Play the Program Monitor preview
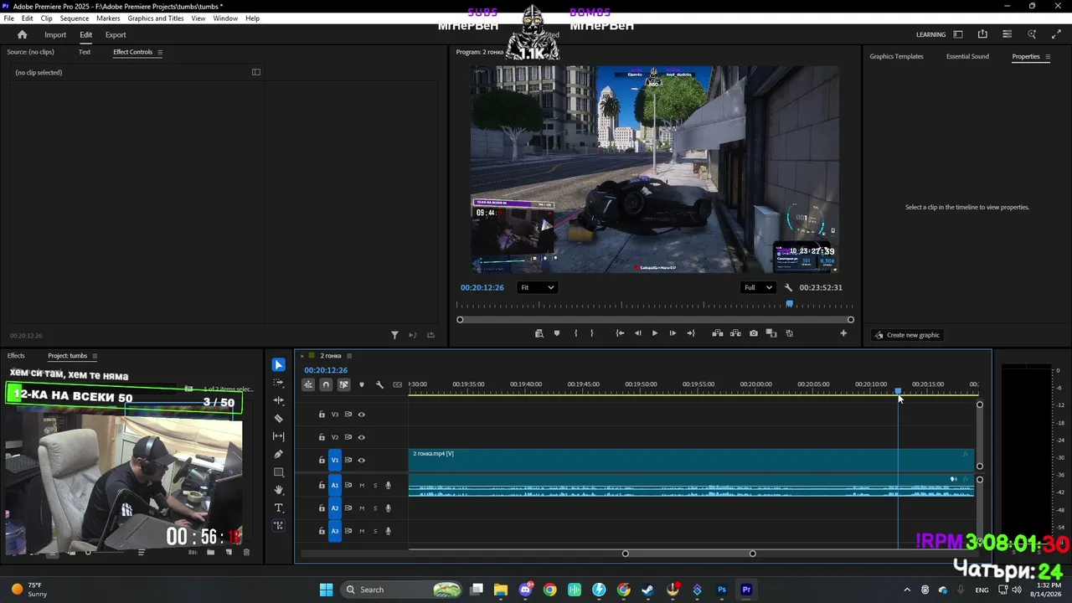Image resolution: width=1072 pixels, height=603 pixels. (655, 333)
